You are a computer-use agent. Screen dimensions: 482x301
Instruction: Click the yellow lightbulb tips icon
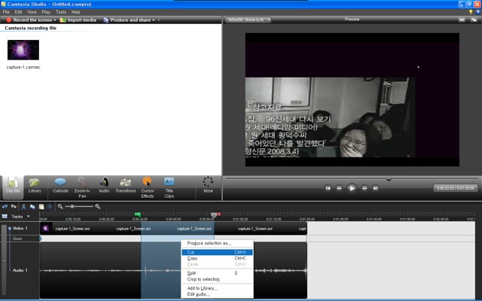470,12
